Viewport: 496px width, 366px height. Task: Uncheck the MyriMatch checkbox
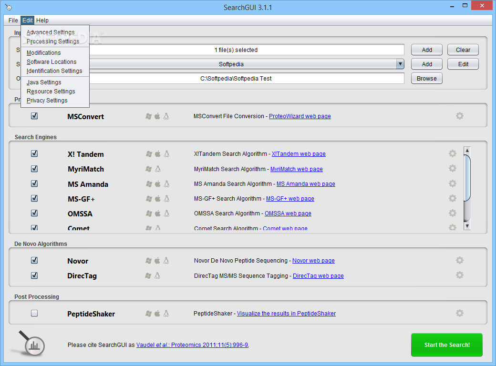click(34, 168)
